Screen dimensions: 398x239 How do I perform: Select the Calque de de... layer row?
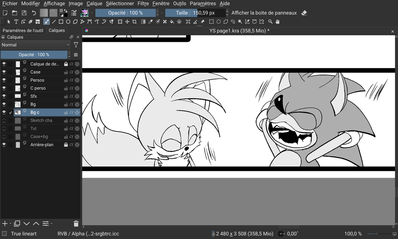pyautogui.click(x=40, y=64)
